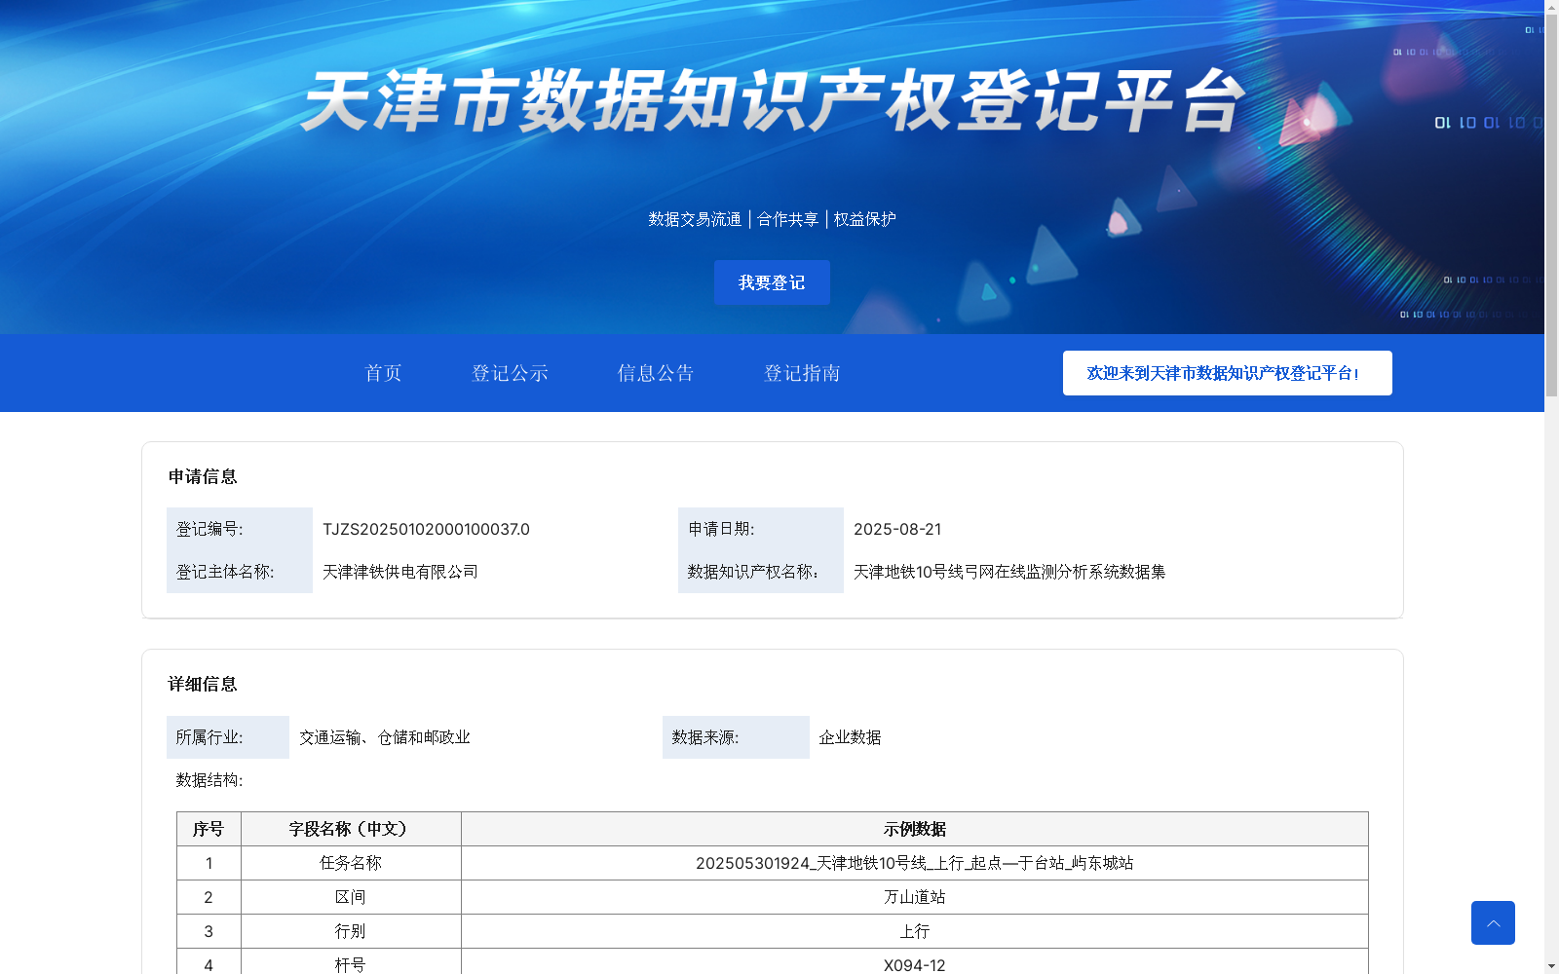Click the 任务名称 table cell

(351, 863)
